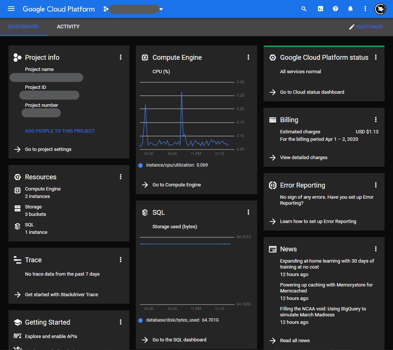393x350 pixels.
Task: Open the top bar more options menu
Action: (x=365, y=9)
